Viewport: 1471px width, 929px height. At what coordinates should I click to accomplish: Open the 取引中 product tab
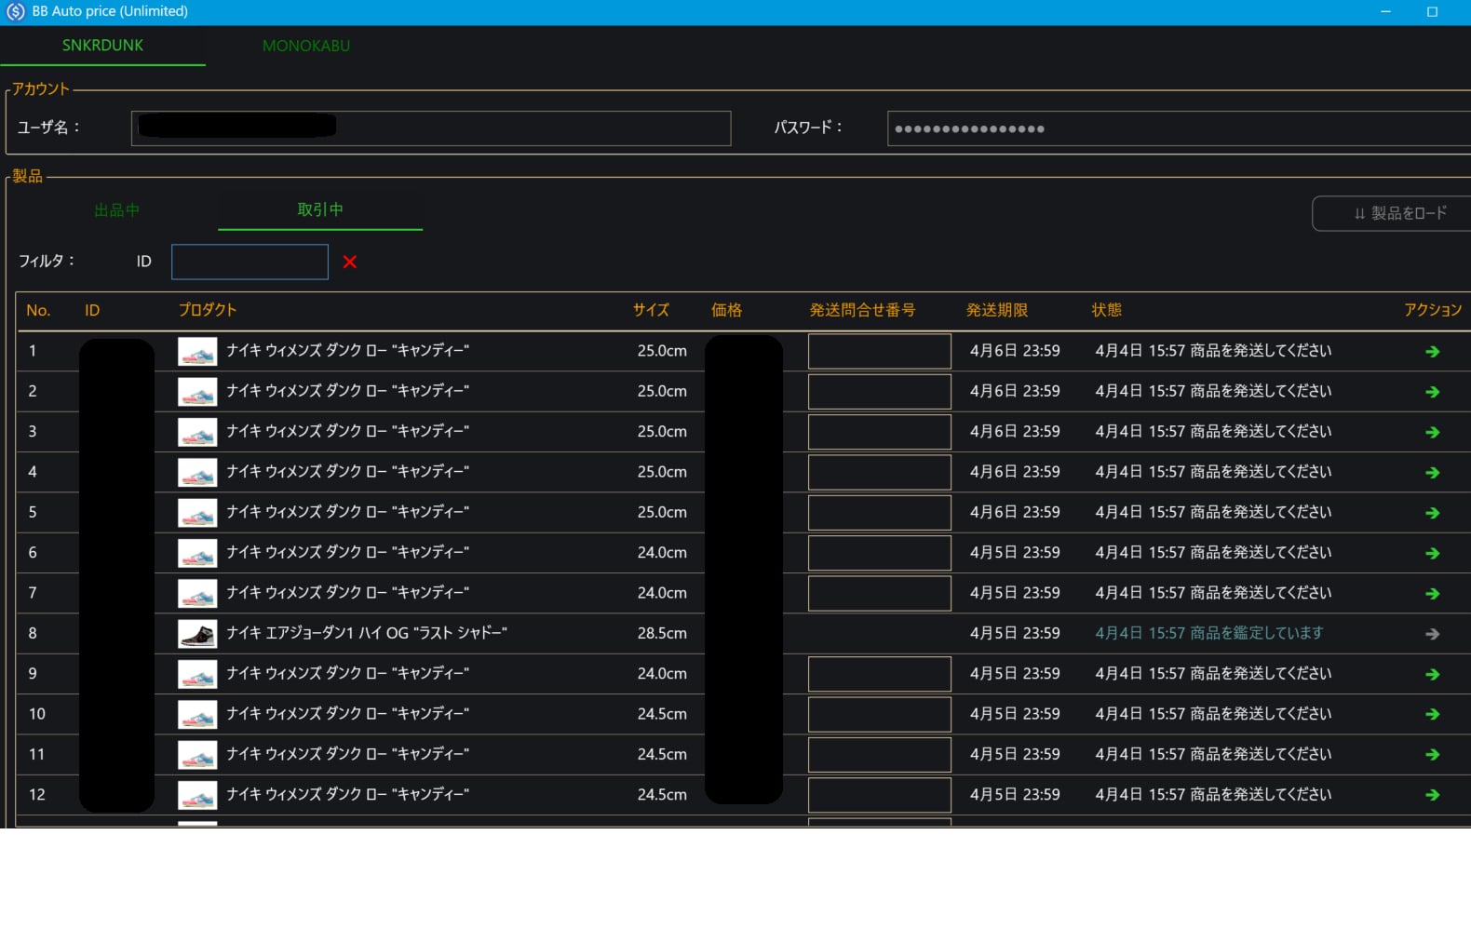[320, 209]
